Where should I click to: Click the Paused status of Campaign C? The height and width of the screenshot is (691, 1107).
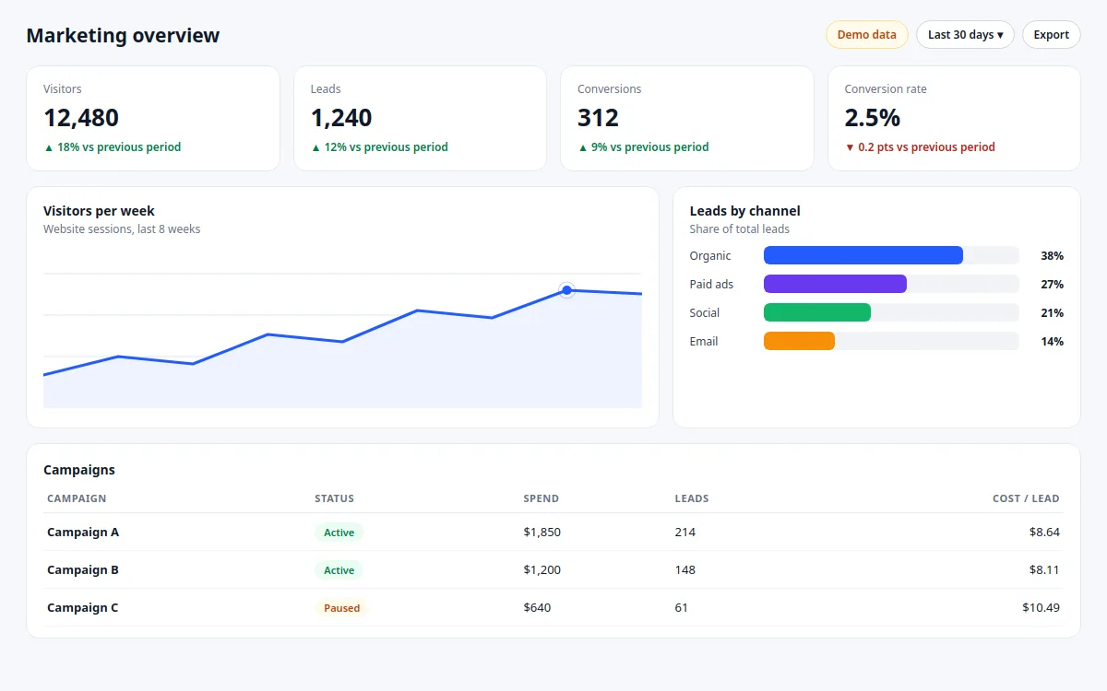[341, 608]
